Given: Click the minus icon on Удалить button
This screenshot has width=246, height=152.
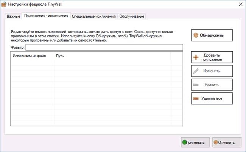Looking at the screenshot, I should click(196, 85).
